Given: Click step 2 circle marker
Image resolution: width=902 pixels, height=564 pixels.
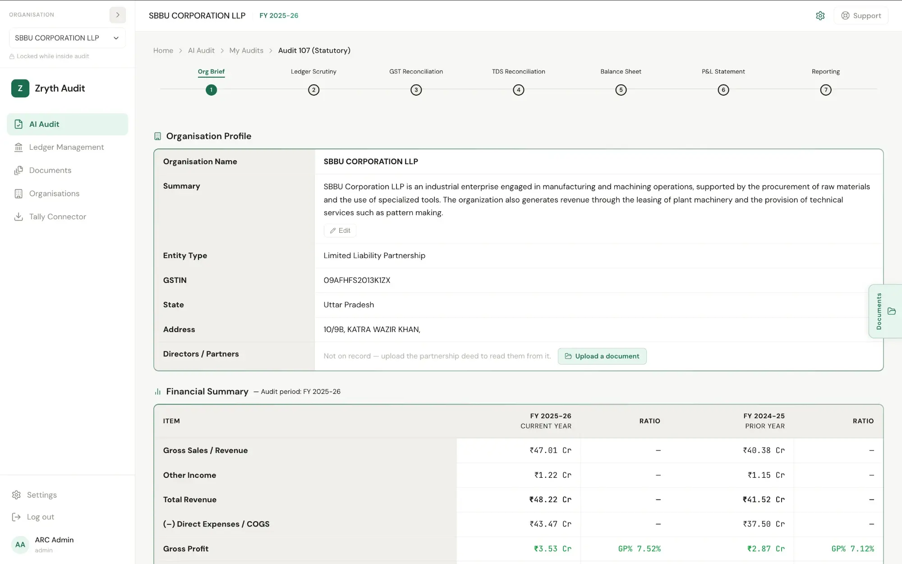Looking at the screenshot, I should (314, 90).
